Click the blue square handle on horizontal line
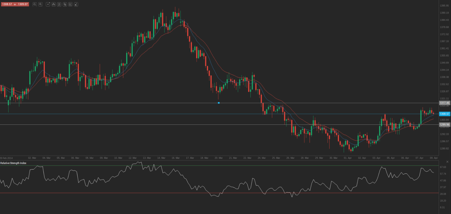The height and width of the screenshot is (214, 451). (x=219, y=103)
